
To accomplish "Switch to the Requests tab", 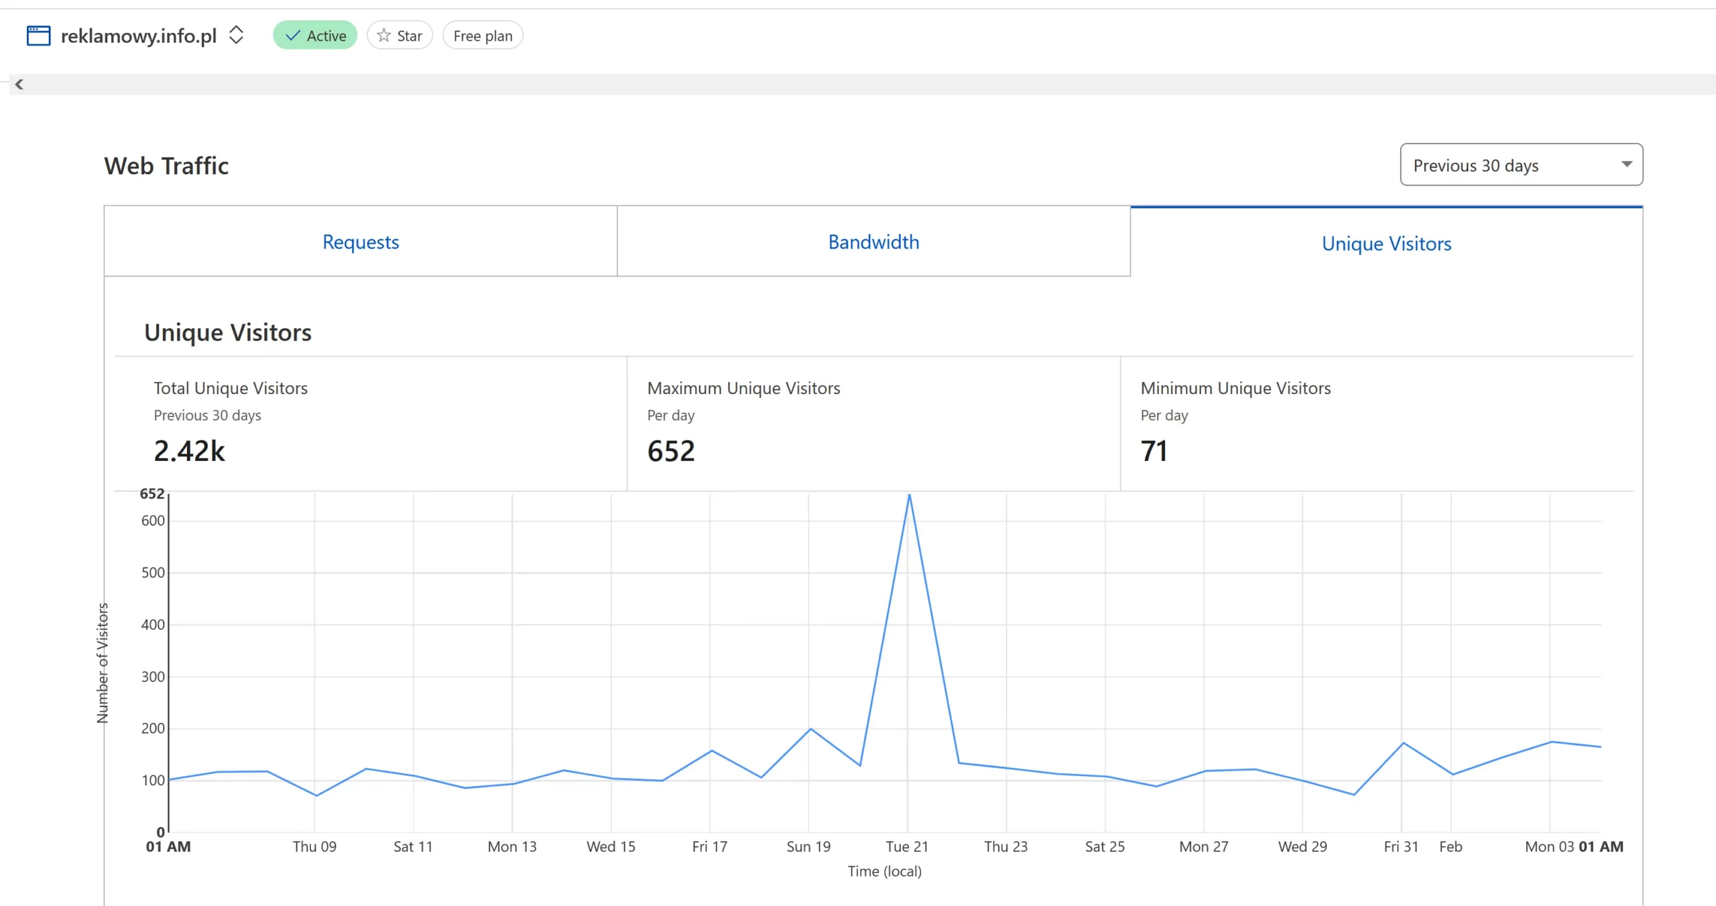I will tap(361, 242).
